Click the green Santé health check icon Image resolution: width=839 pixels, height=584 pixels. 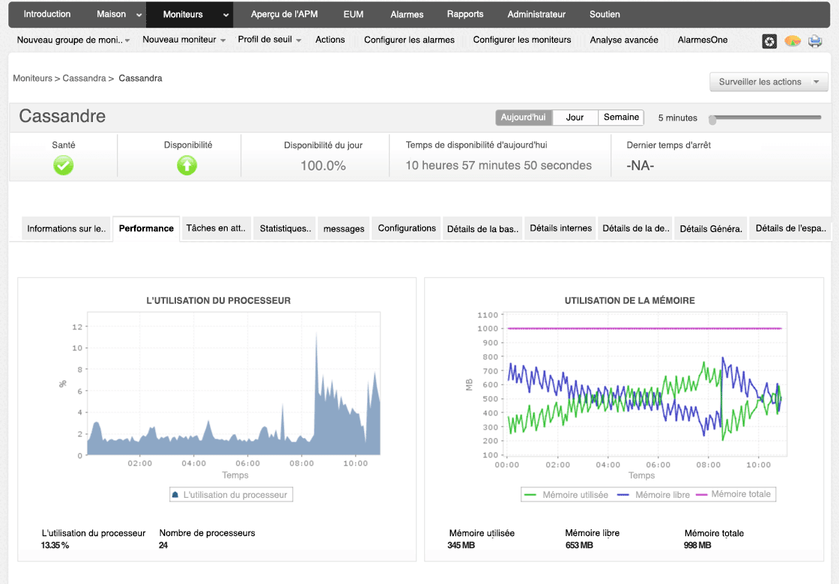pyautogui.click(x=63, y=165)
